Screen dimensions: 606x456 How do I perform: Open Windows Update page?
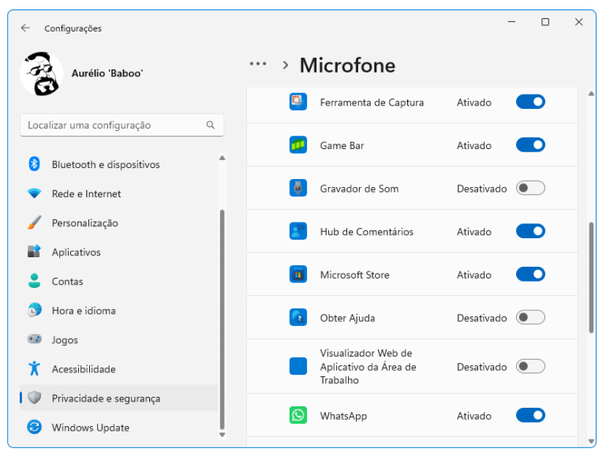click(x=119, y=427)
